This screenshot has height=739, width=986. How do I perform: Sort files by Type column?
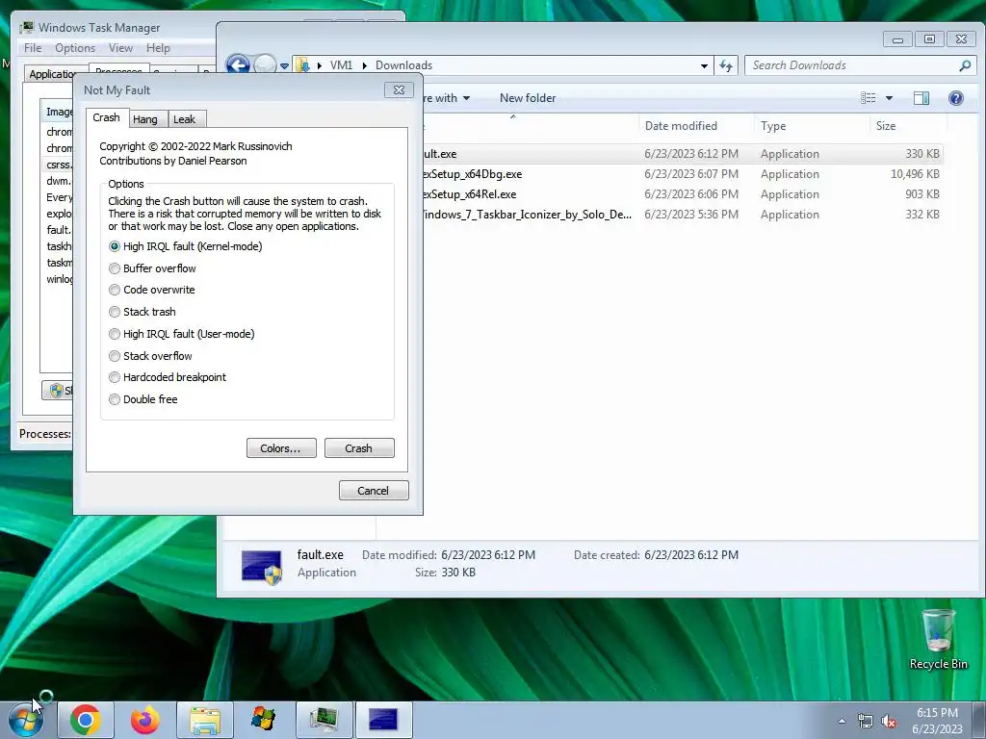tap(811, 126)
